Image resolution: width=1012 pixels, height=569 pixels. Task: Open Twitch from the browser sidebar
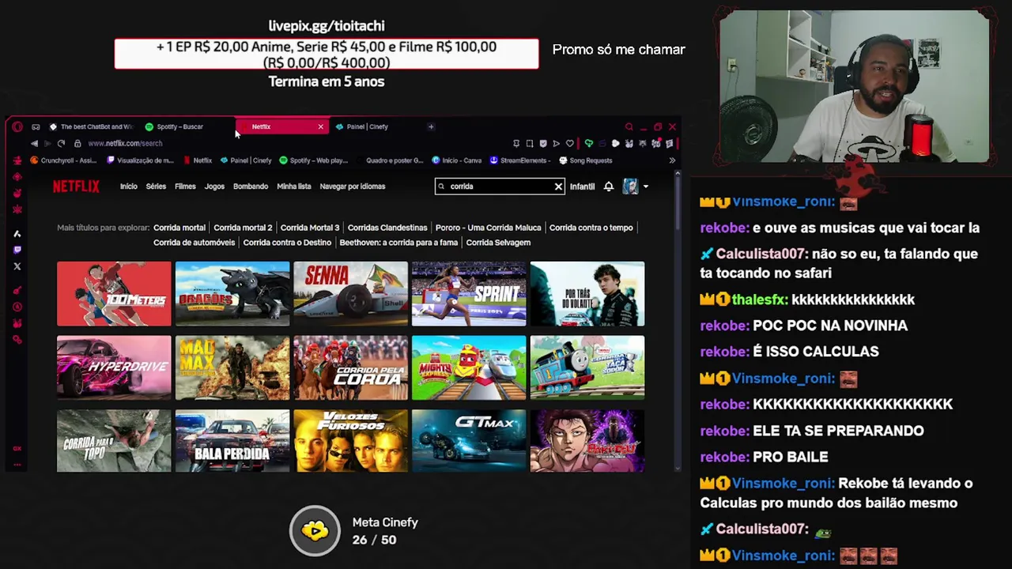click(x=17, y=250)
